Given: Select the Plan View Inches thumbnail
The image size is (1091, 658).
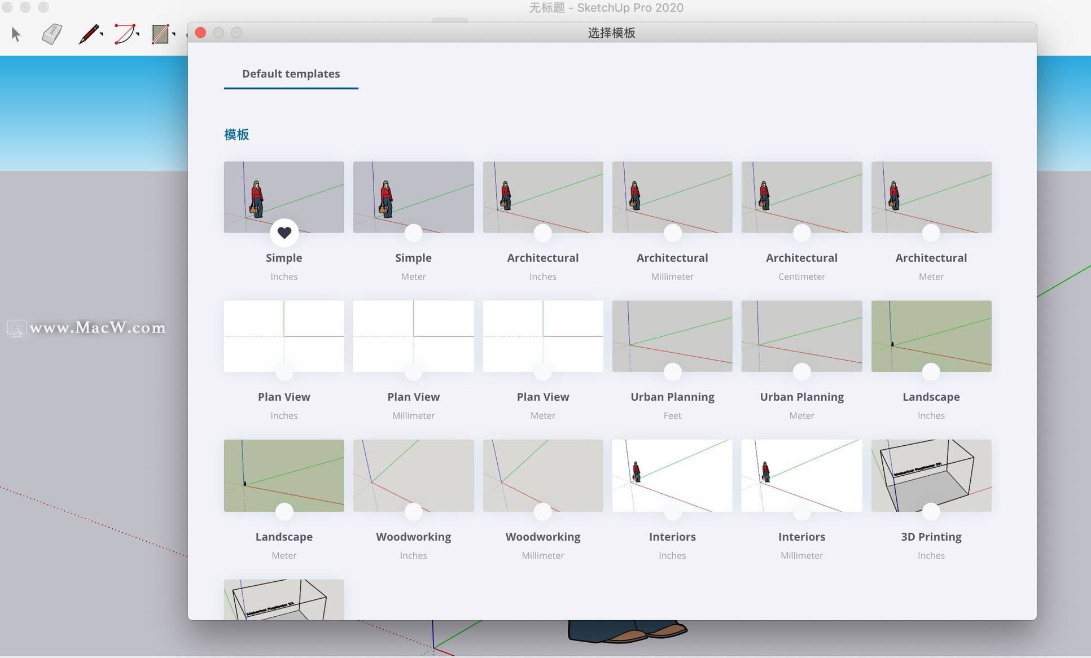Looking at the screenshot, I should tap(284, 336).
